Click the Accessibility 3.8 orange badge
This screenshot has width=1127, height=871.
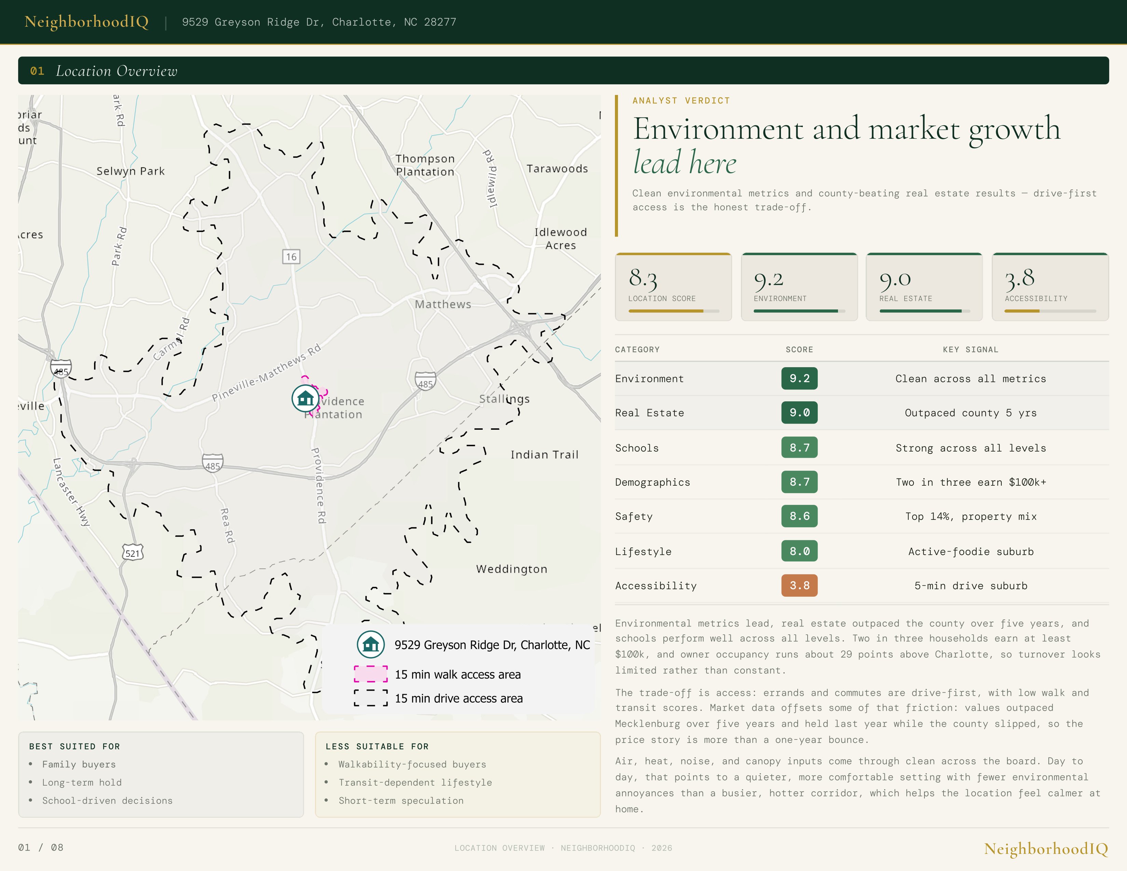799,585
